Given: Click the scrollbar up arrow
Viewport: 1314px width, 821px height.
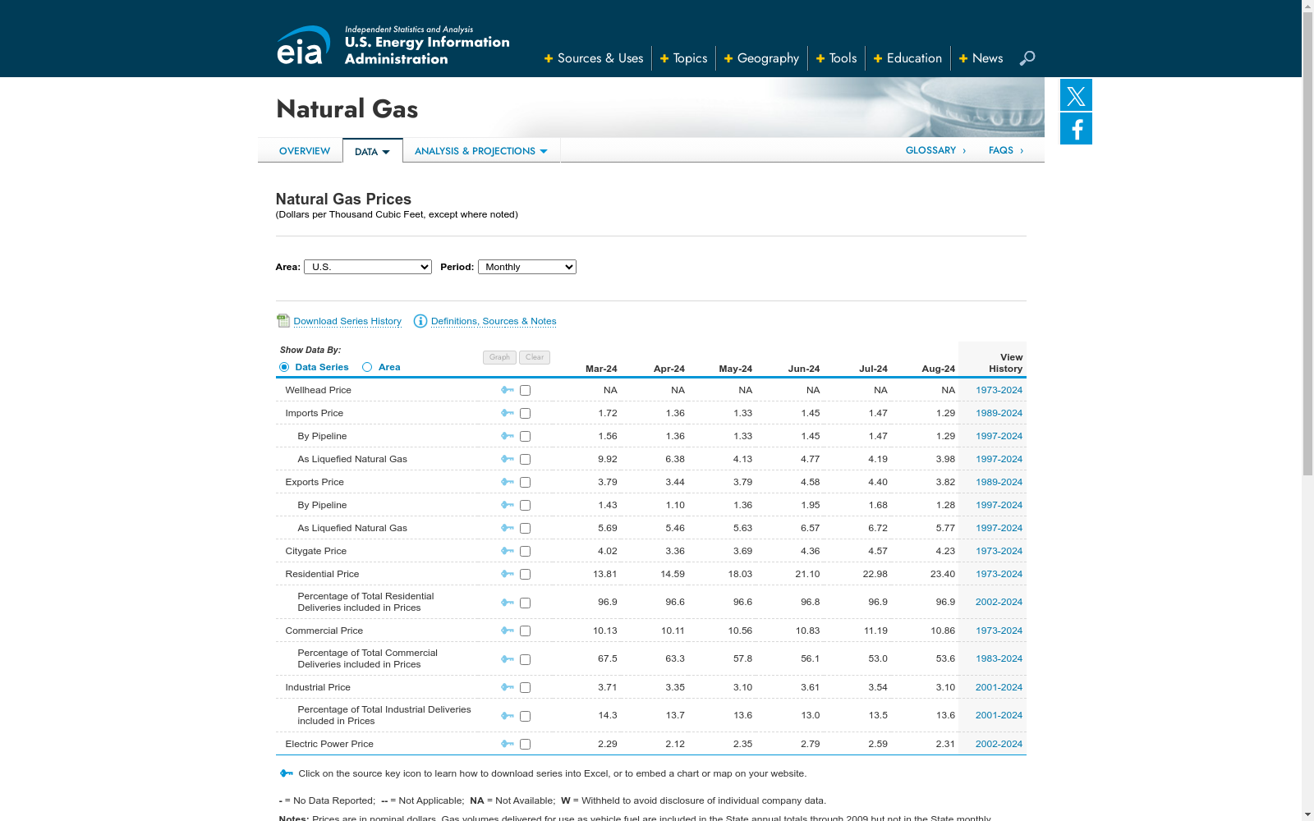Looking at the screenshot, I should click(x=1307, y=7).
